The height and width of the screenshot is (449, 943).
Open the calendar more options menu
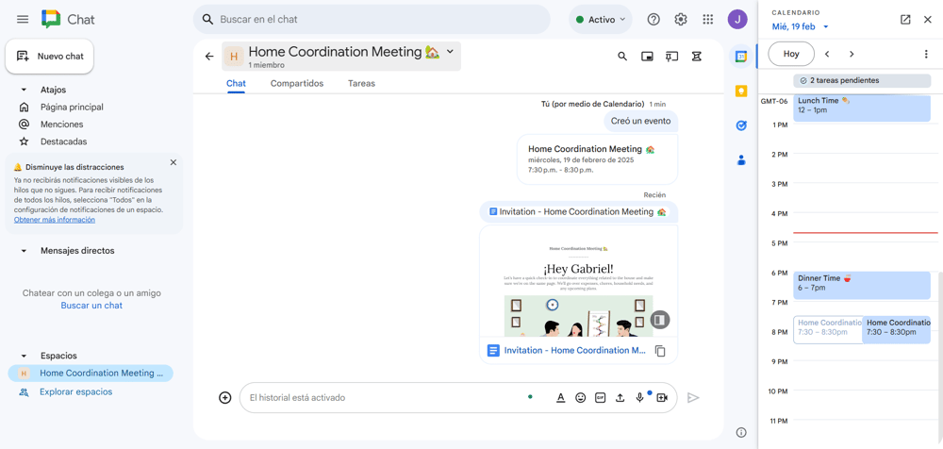(x=926, y=54)
